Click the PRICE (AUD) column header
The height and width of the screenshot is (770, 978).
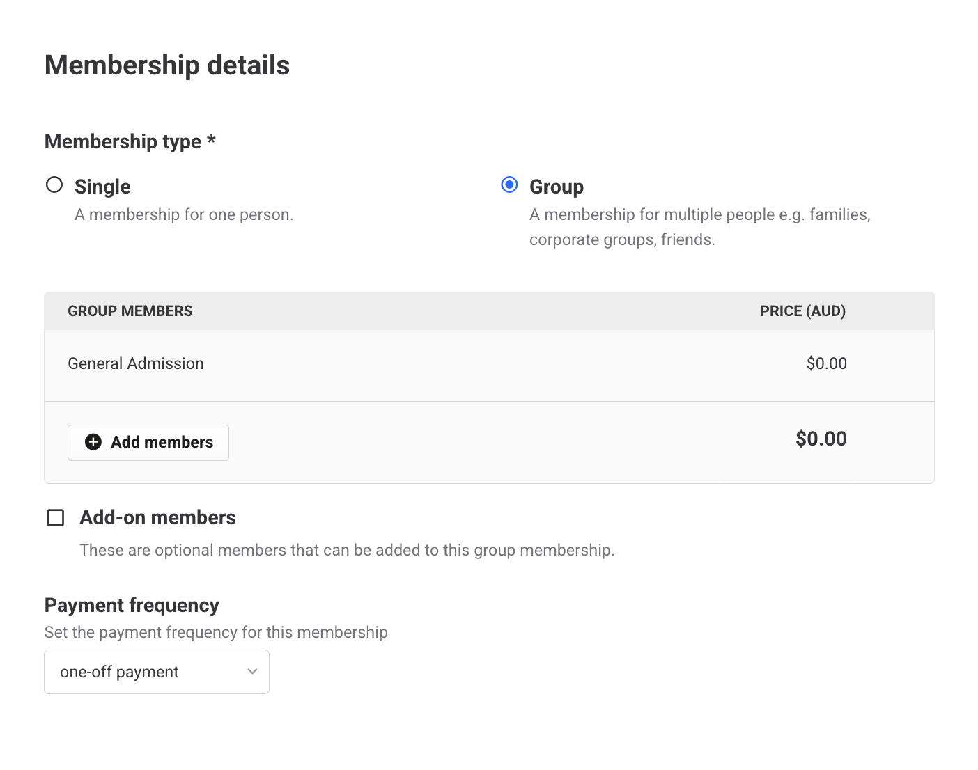(x=802, y=311)
